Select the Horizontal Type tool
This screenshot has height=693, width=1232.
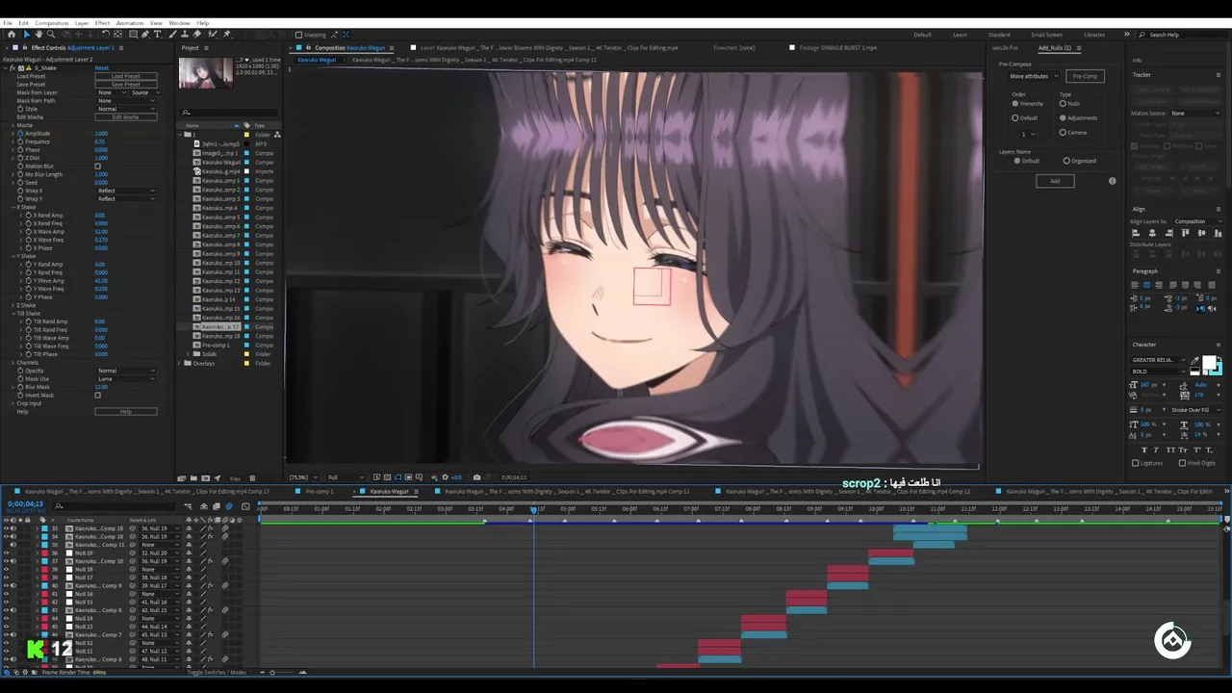[157, 35]
